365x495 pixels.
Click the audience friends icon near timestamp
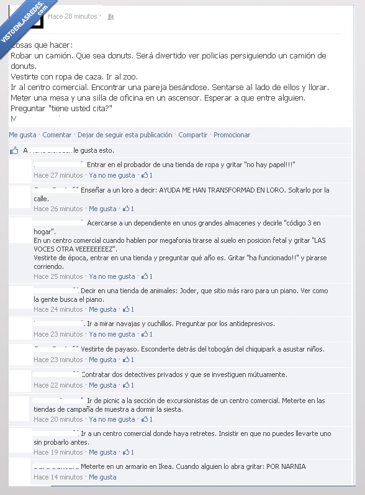(x=110, y=17)
